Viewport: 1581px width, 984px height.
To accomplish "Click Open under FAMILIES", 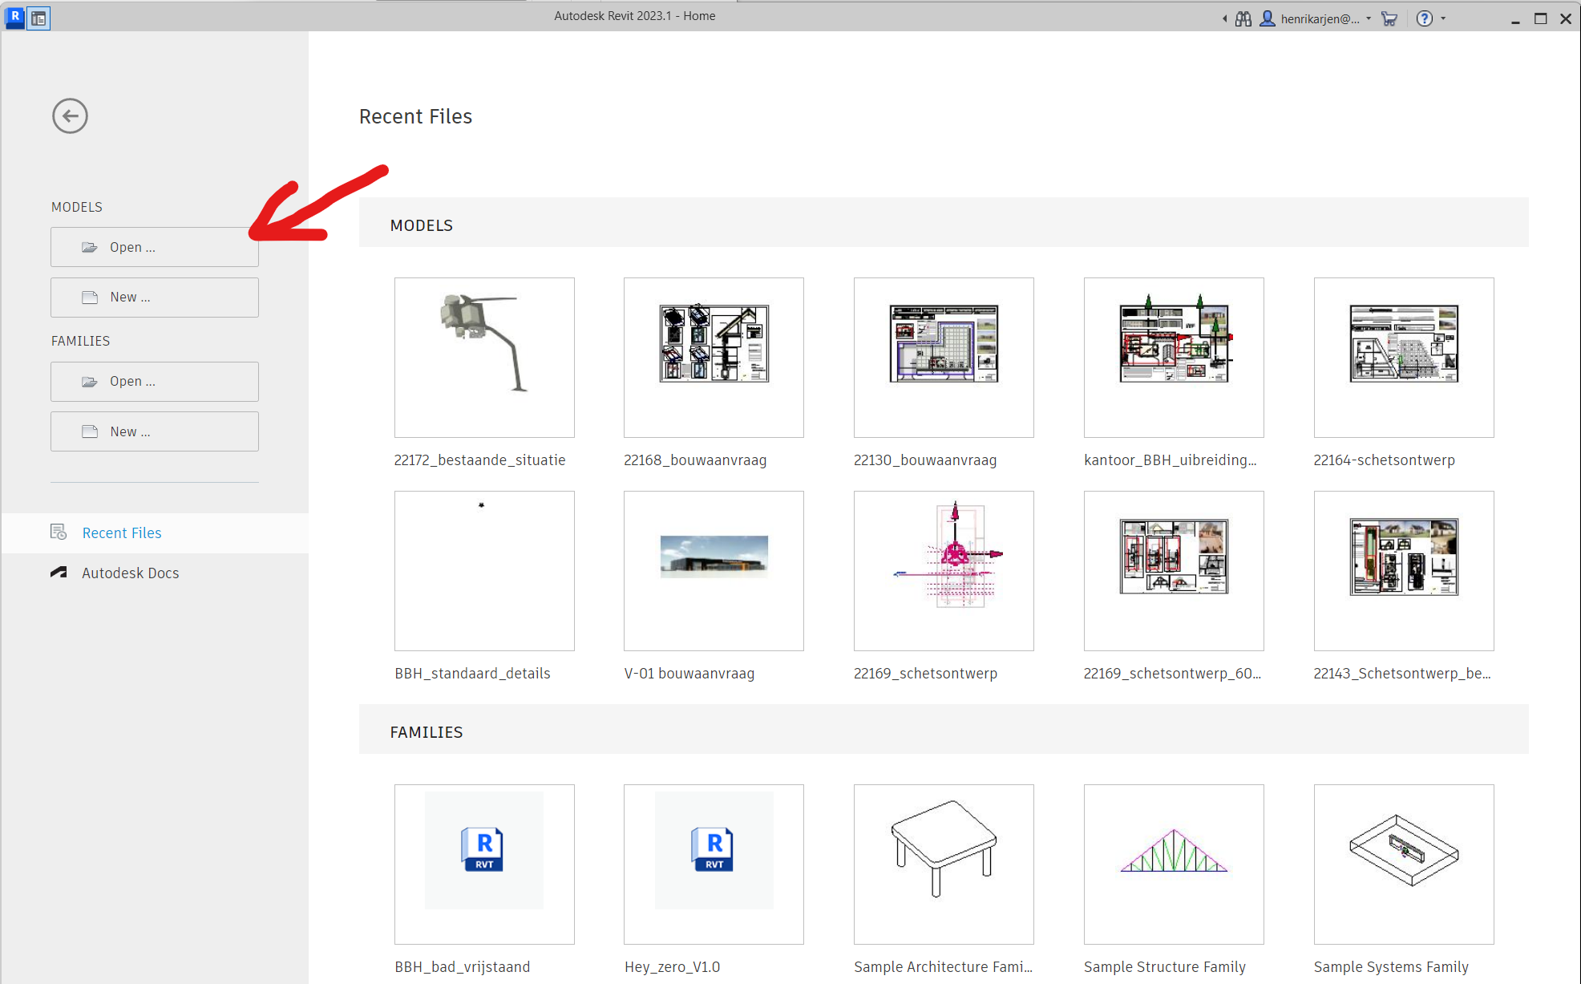I will click(154, 382).
